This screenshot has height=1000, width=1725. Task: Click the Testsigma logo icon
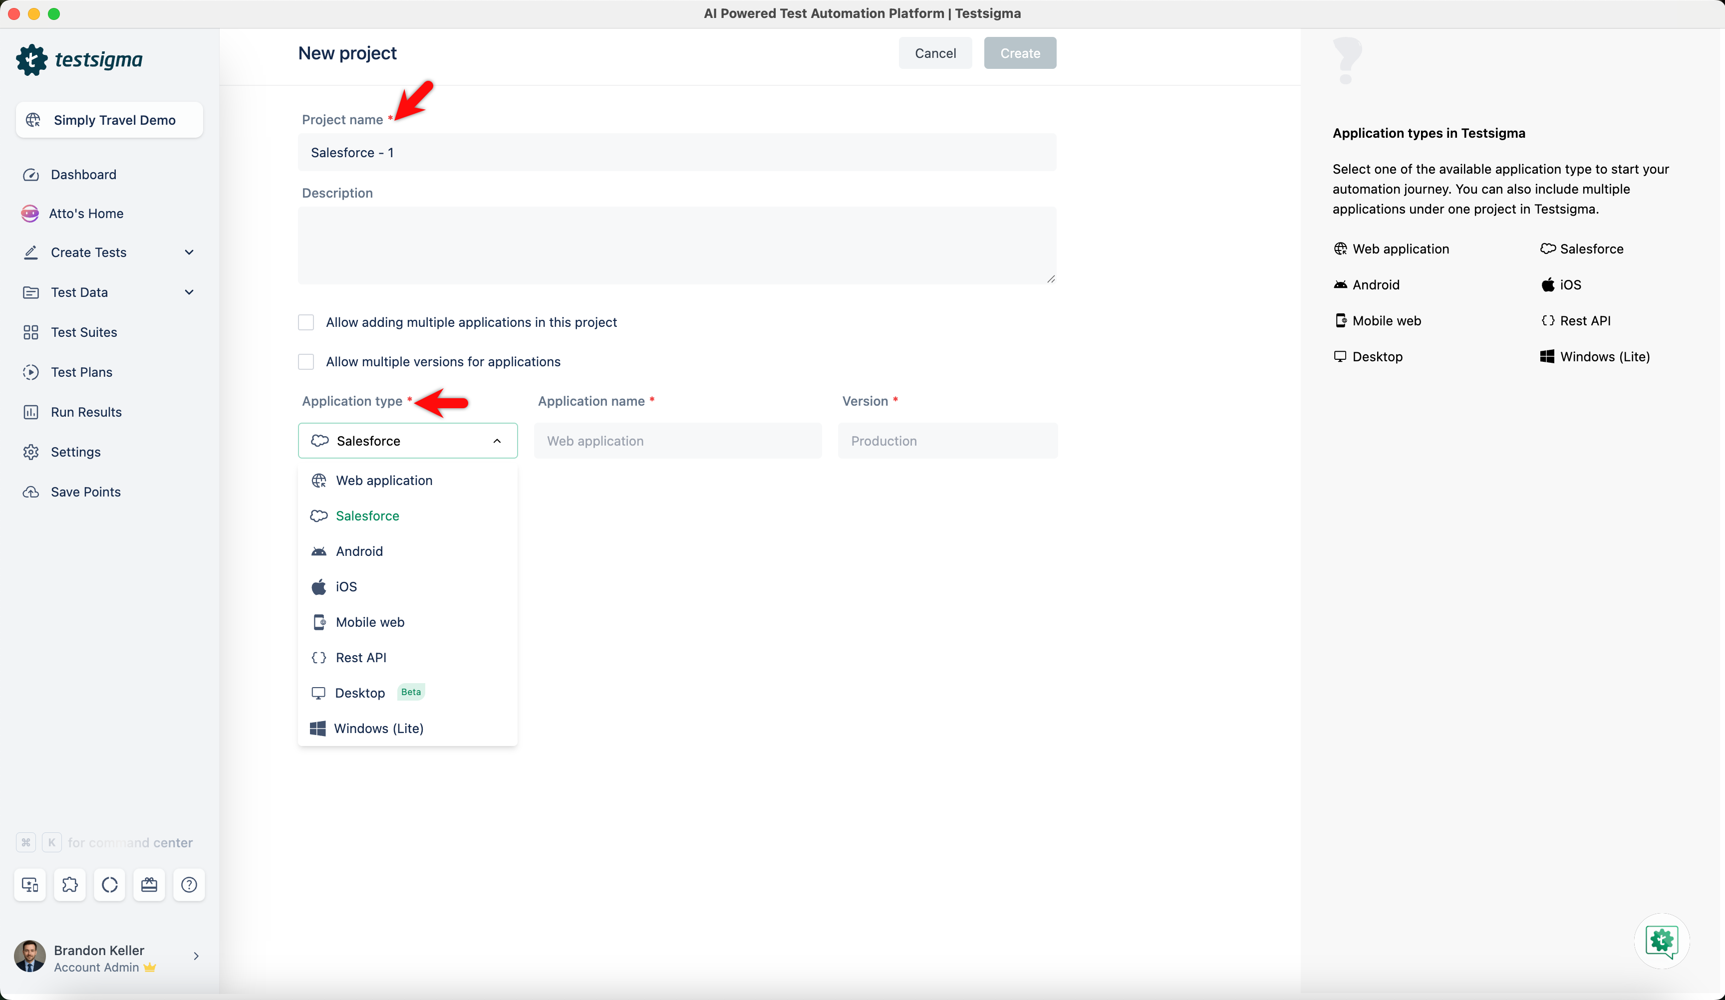[x=31, y=59]
